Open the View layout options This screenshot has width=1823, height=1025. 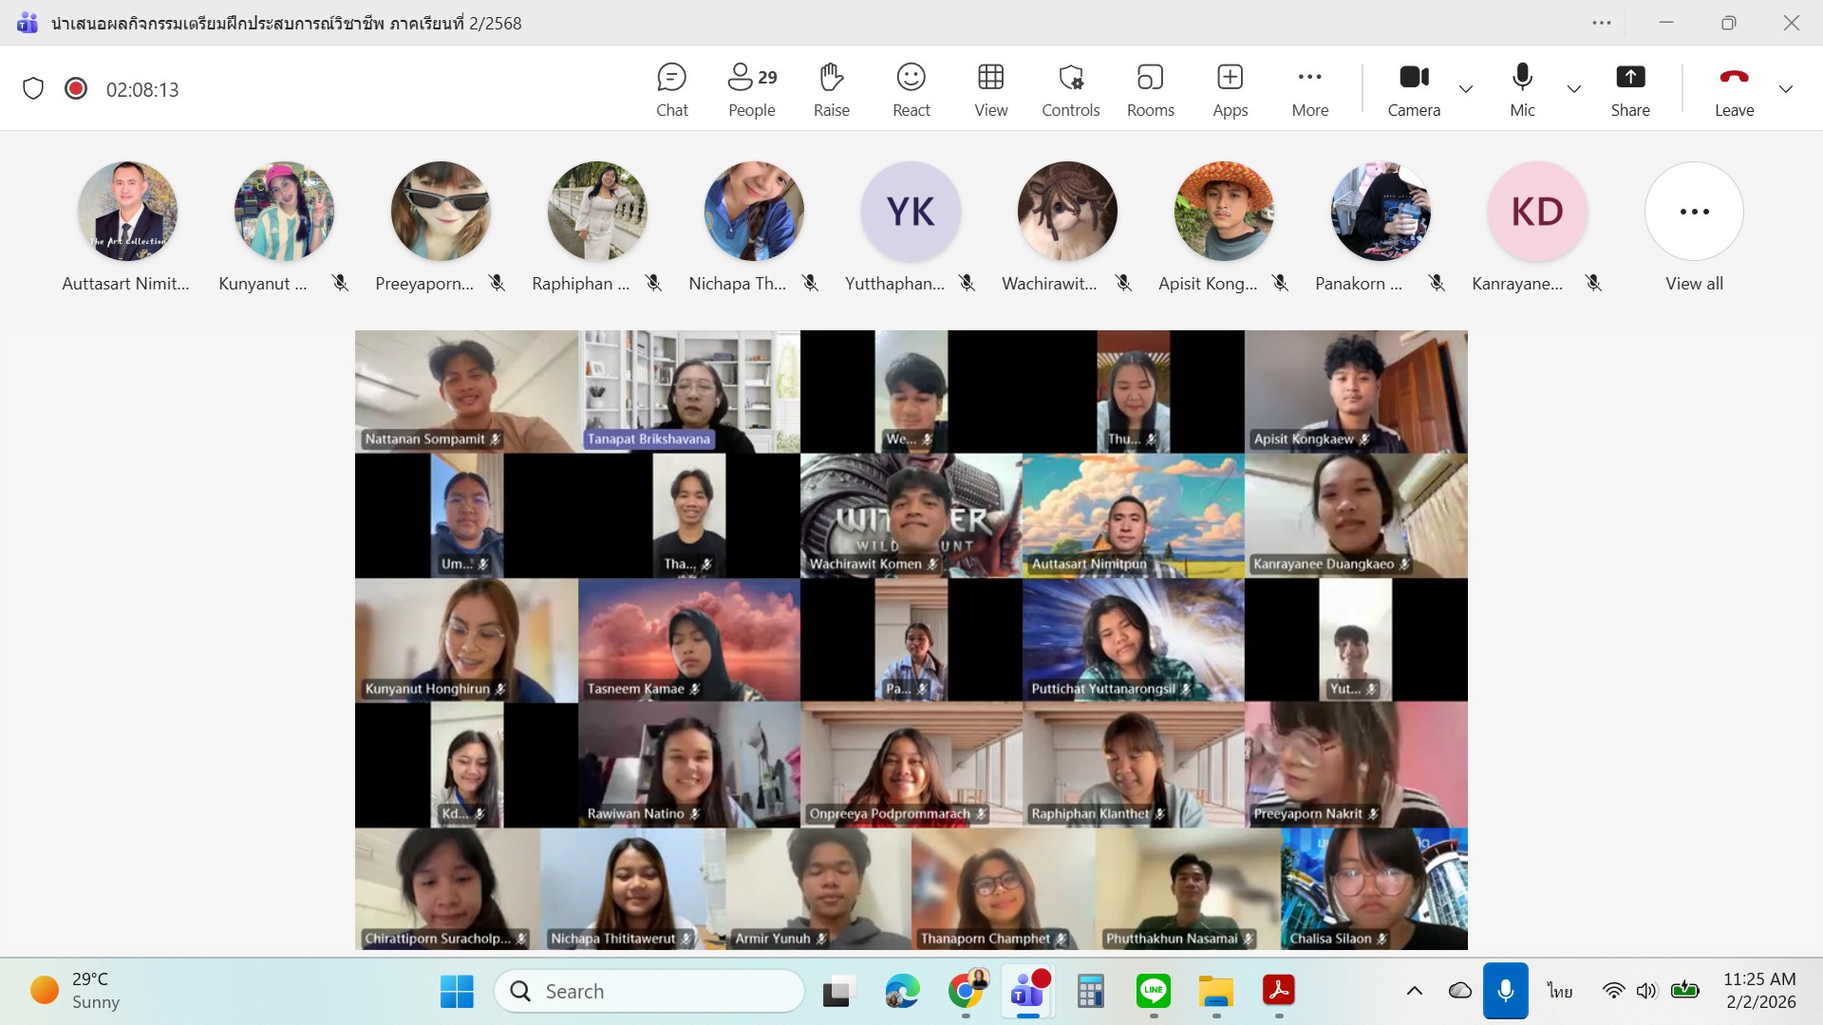(x=990, y=89)
